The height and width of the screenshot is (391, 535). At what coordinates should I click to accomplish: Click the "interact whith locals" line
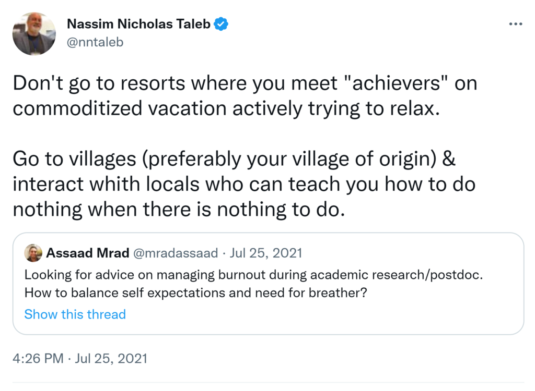[243, 184]
